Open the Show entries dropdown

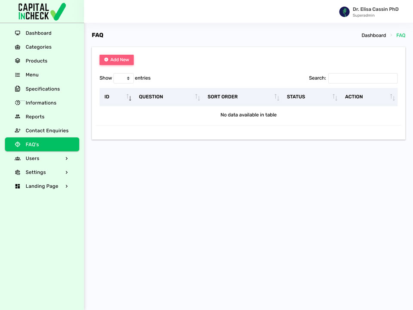[x=123, y=78]
